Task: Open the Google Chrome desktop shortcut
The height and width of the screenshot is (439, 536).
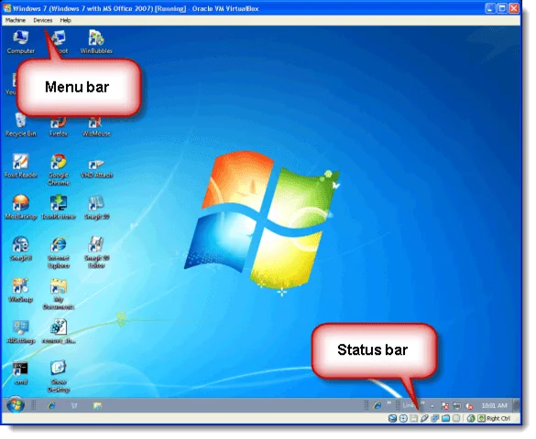Action: pos(59,169)
